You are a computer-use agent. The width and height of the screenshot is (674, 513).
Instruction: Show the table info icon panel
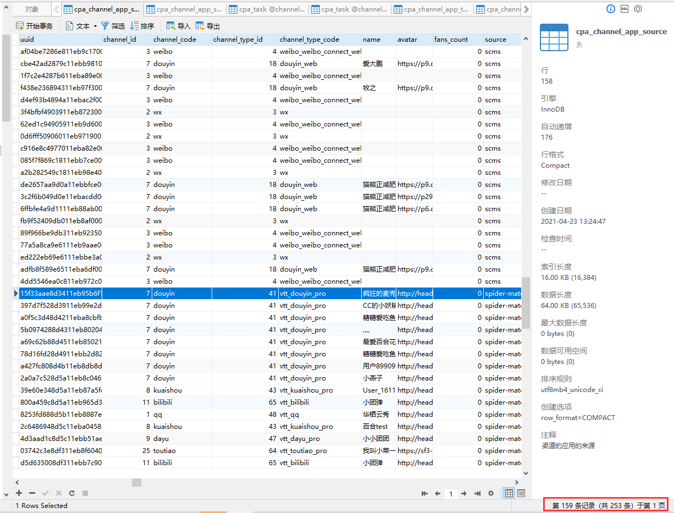tap(611, 9)
